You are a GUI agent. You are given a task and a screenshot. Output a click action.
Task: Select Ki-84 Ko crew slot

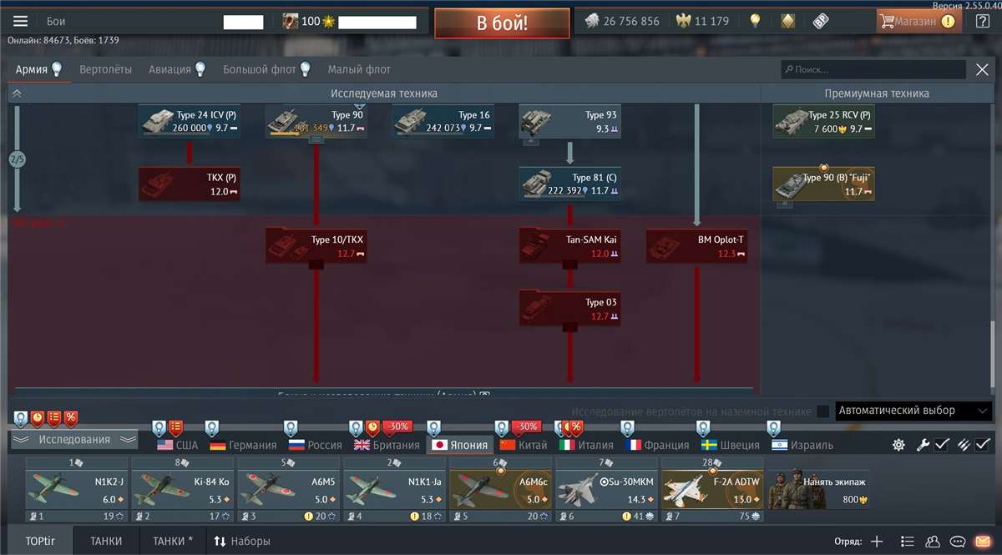(x=183, y=490)
